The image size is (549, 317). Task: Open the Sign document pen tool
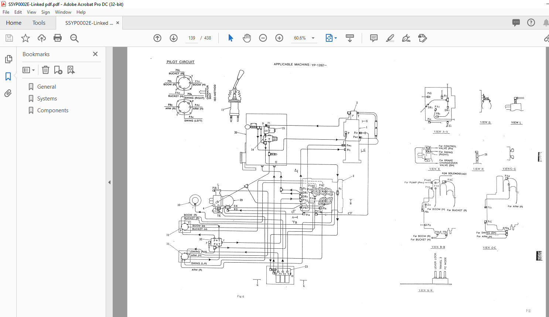pos(406,38)
